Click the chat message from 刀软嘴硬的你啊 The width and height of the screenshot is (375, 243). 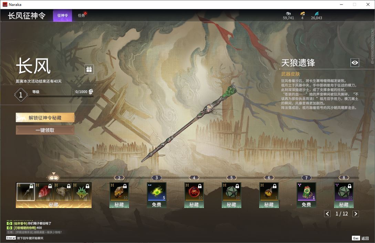(x=24, y=228)
